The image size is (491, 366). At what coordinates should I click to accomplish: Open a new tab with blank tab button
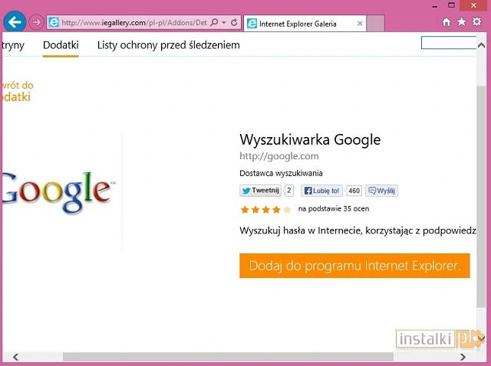click(375, 24)
